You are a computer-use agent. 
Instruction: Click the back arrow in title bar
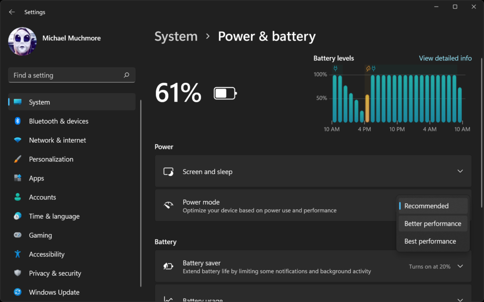(x=12, y=12)
